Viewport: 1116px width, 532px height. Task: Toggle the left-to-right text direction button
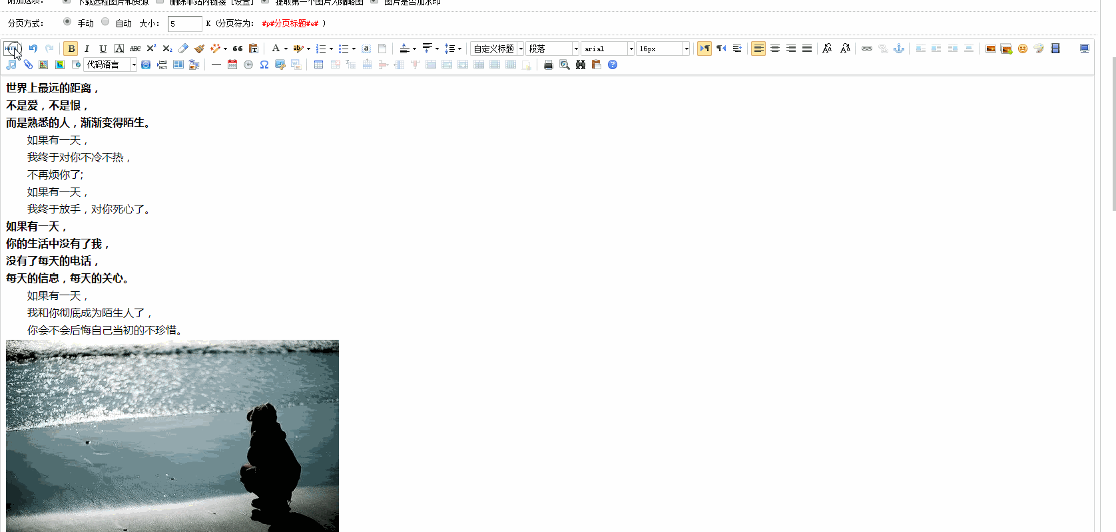(704, 49)
